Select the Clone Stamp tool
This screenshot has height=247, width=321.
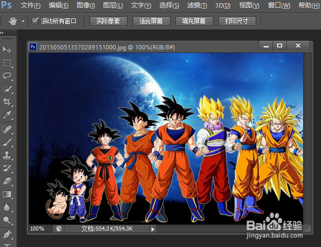click(x=7, y=155)
